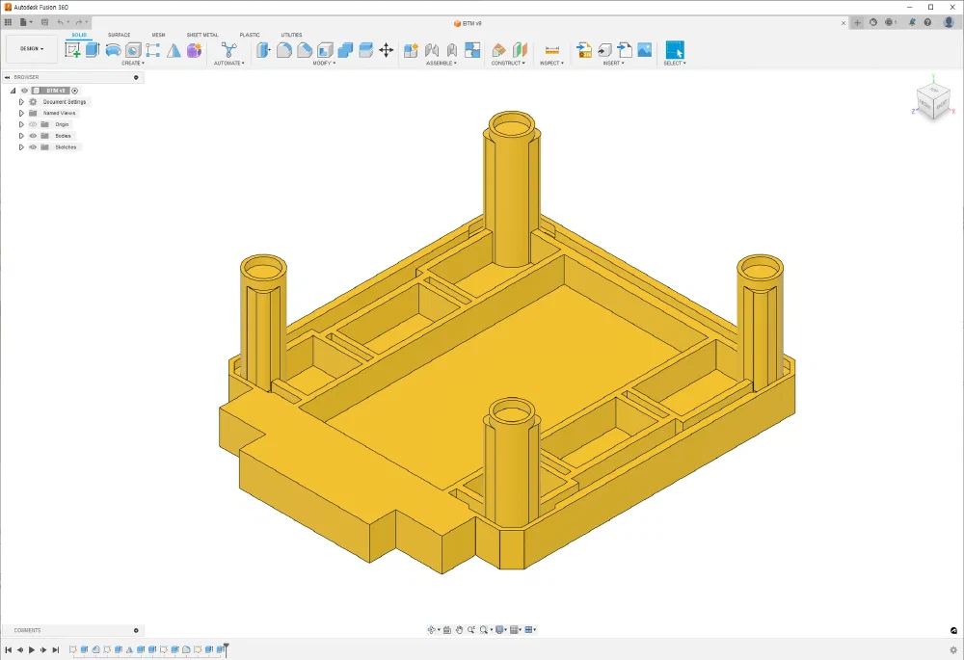Select the Extrude tool in Create

click(93, 50)
